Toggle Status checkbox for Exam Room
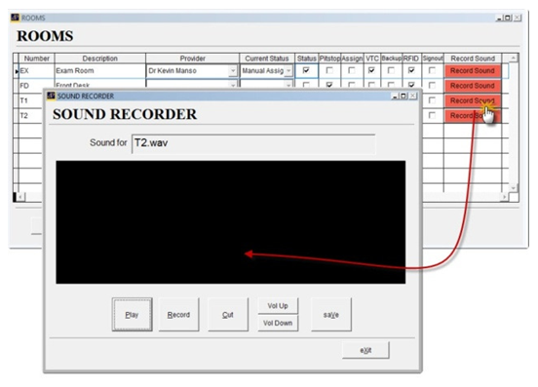Screen dimensions: 538x387 click(306, 70)
